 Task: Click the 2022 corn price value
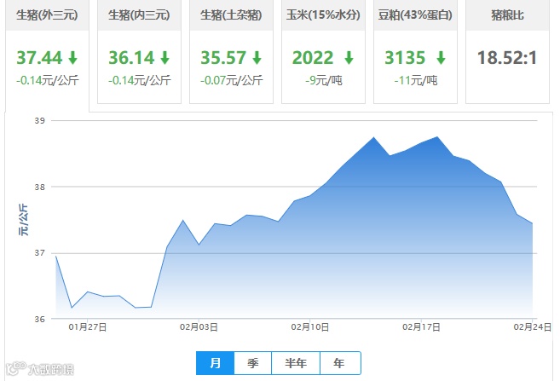pyautogui.click(x=313, y=58)
